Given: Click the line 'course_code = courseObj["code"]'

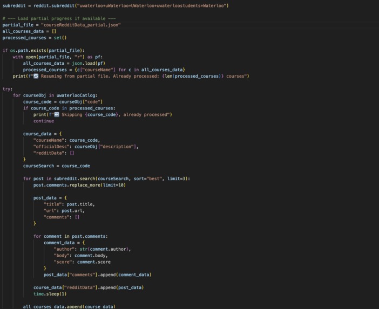Looking at the screenshot, I should click(63, 101).
